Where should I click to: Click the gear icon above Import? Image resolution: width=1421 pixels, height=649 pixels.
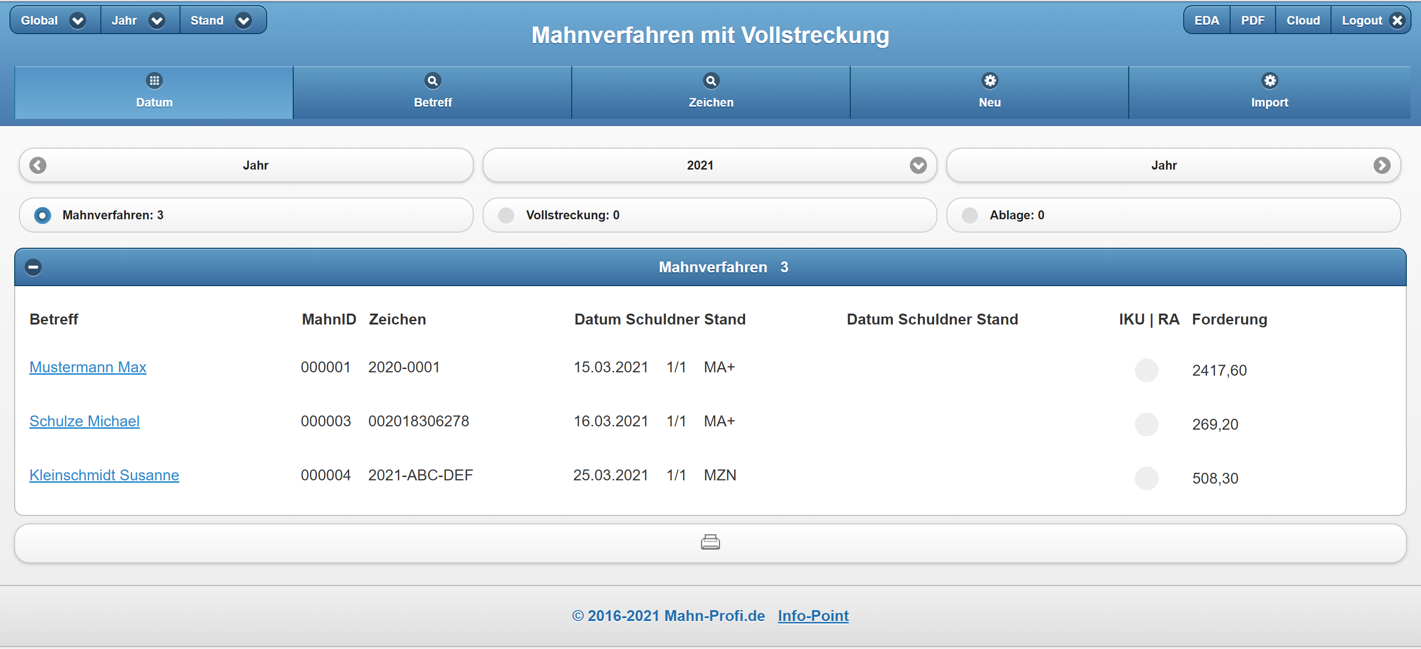[1269, 81]
